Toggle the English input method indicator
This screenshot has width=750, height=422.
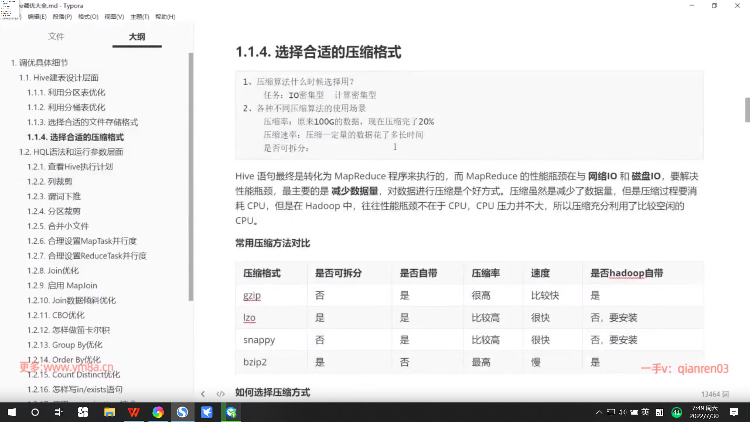[645, 412]
